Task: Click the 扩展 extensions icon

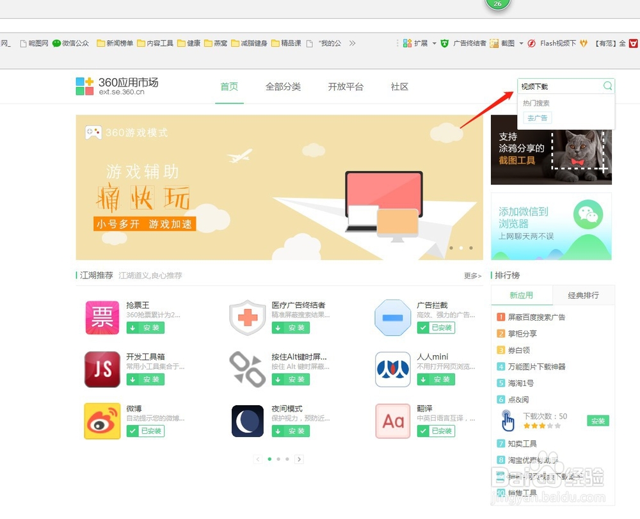Action: (407, 44)
